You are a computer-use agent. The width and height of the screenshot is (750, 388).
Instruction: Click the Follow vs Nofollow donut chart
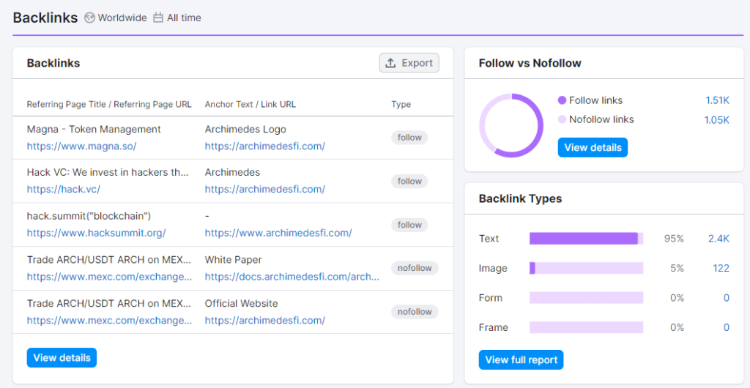511,126
